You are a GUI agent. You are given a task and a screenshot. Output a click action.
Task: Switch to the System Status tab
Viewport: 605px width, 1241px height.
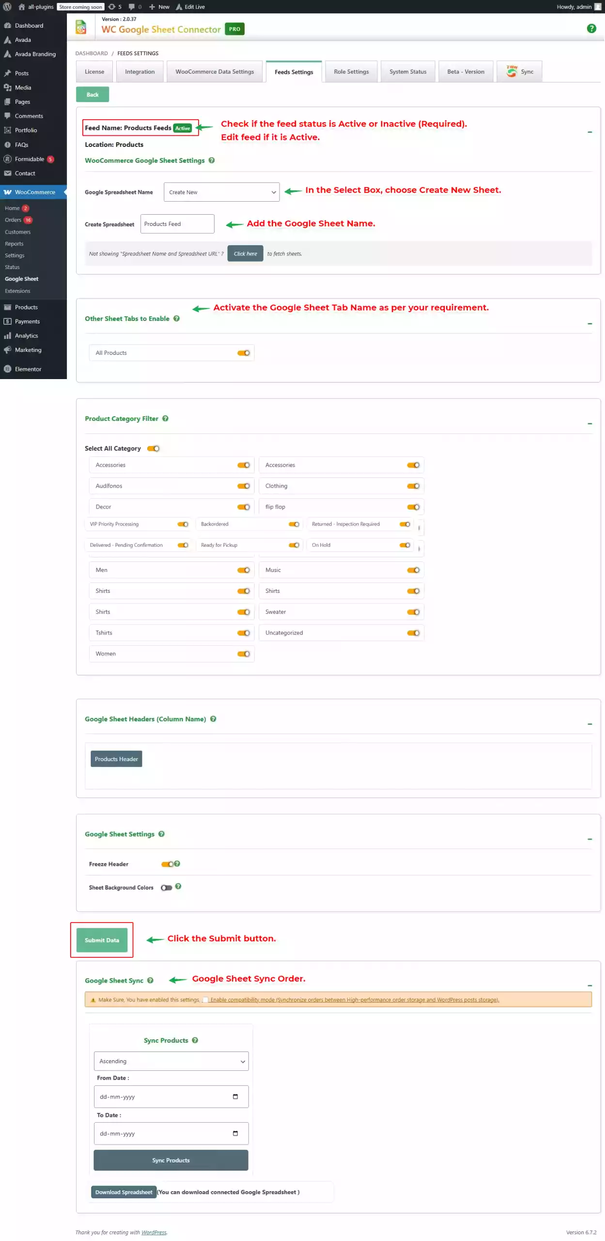tap(408, 72)
